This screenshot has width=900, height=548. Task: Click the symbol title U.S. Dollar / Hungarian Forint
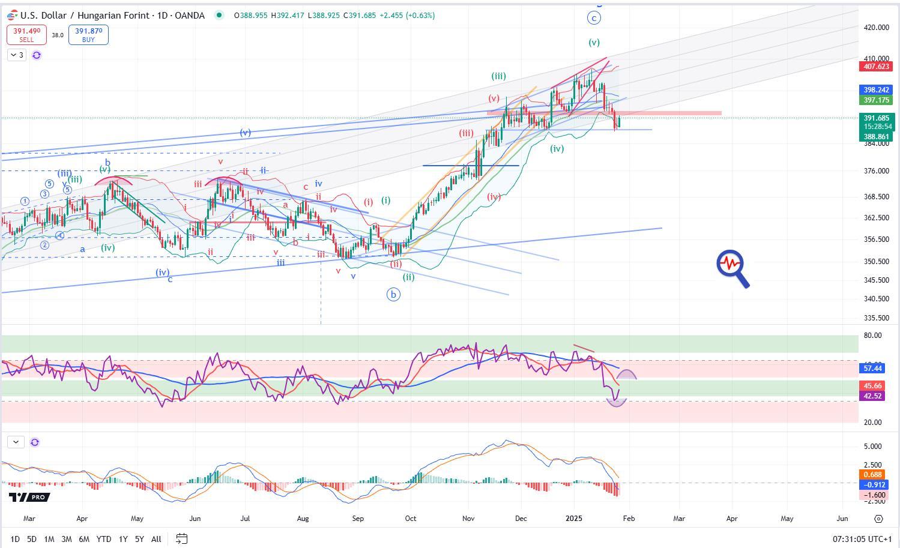point(112,16)
